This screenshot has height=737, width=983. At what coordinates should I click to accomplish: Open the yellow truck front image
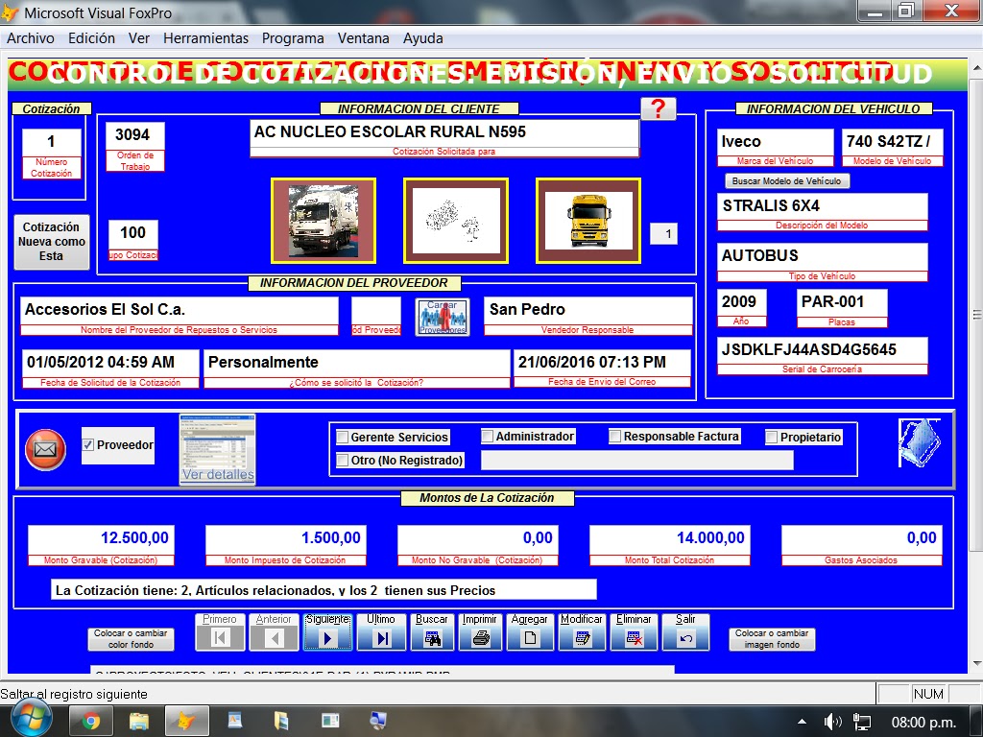pyautogui.click(x=588, y=221)
